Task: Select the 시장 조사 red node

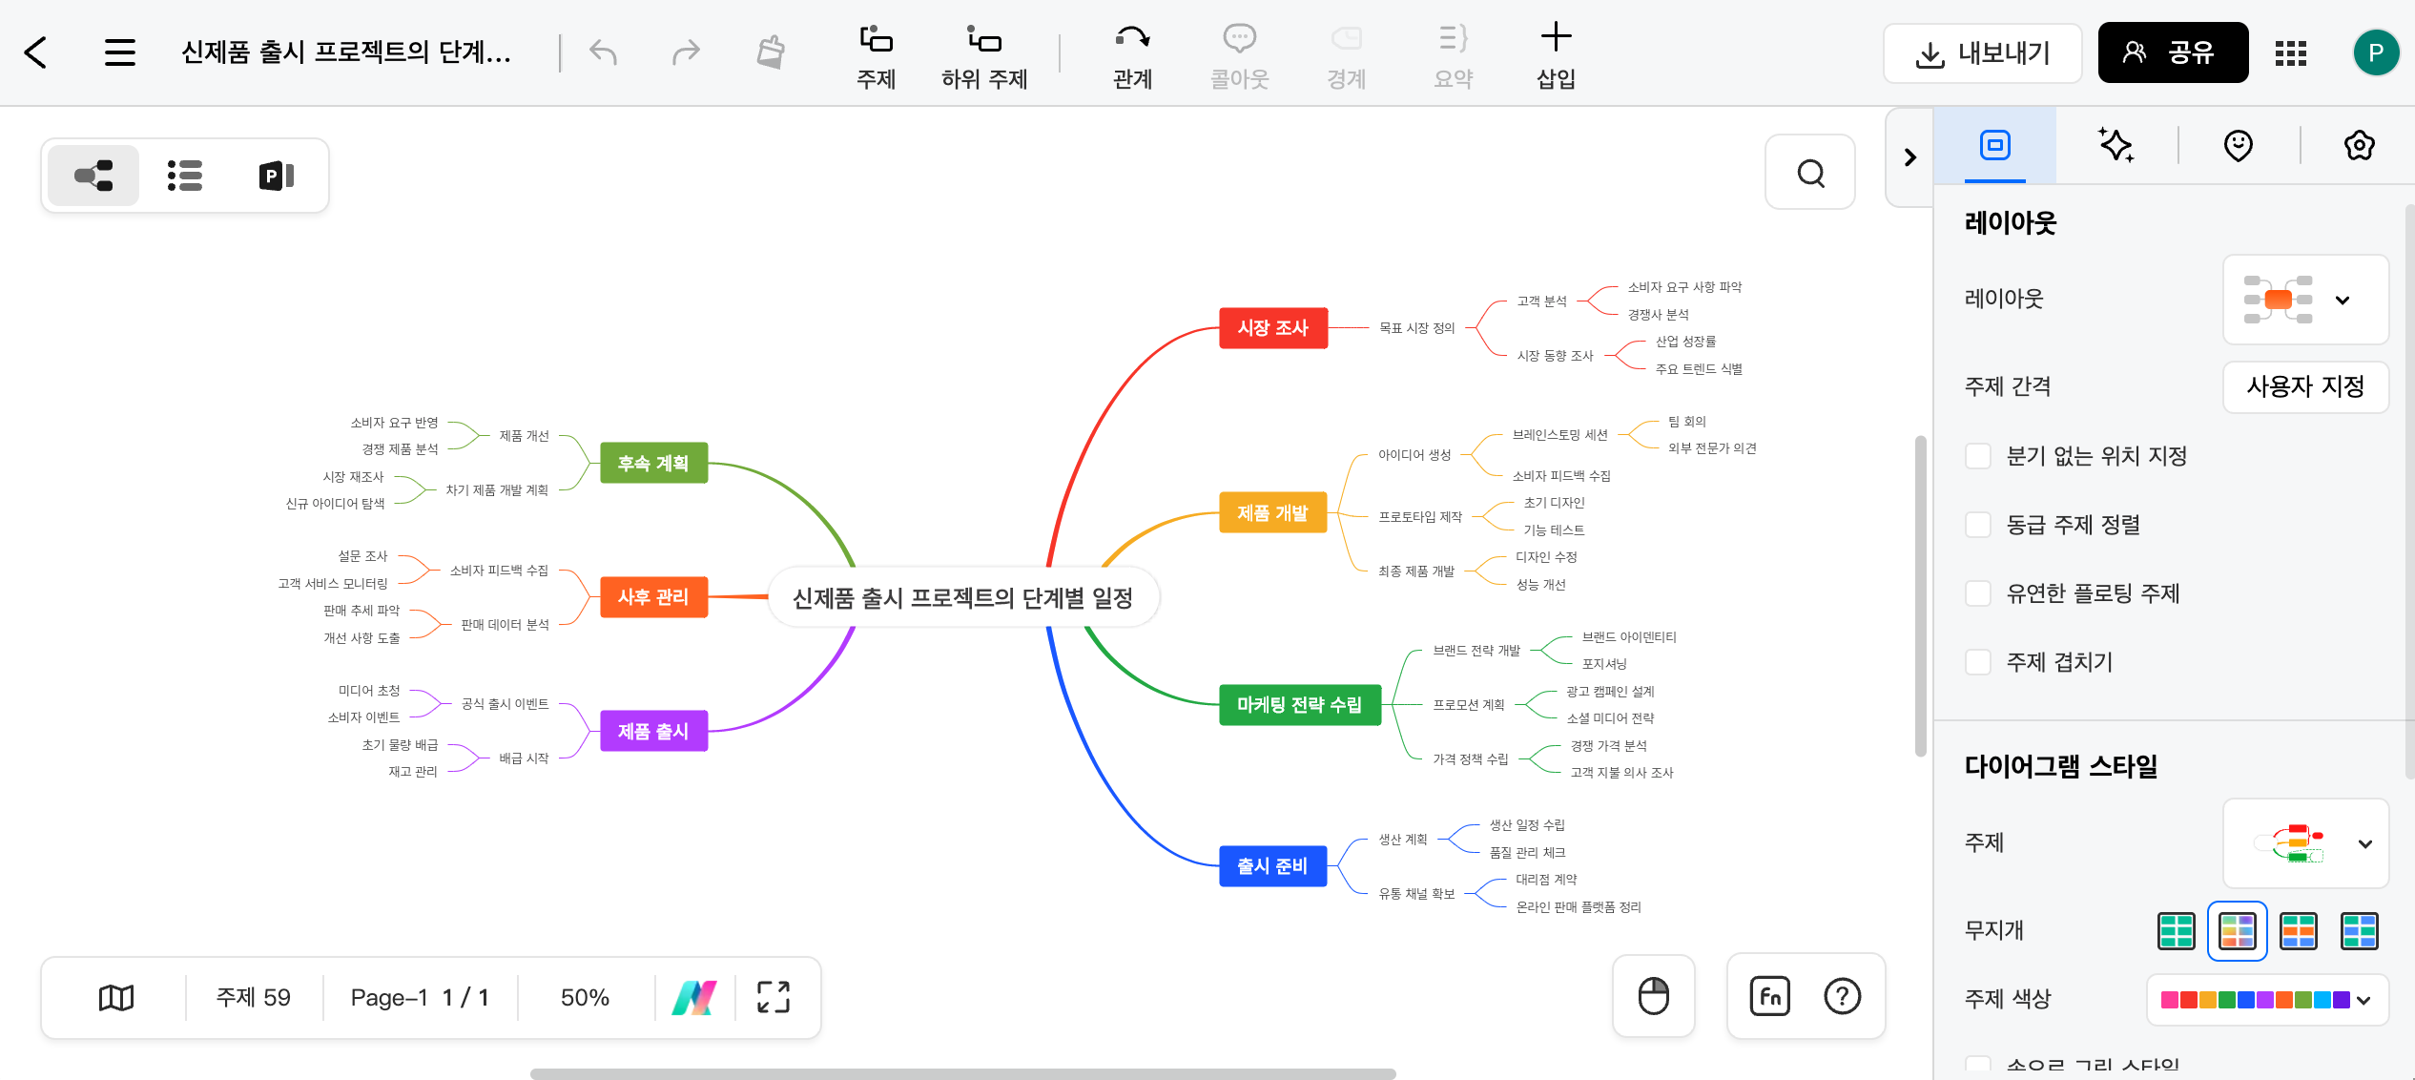Action: point(1273,328)
